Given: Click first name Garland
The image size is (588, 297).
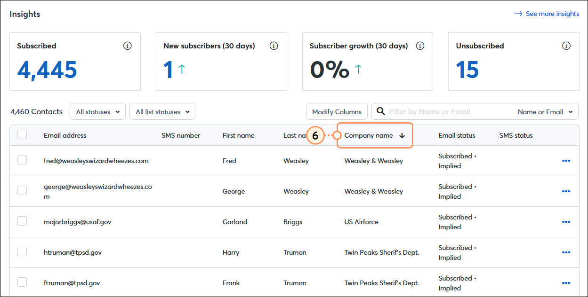Looking at the screenshot, I should [x=235, y=222].
